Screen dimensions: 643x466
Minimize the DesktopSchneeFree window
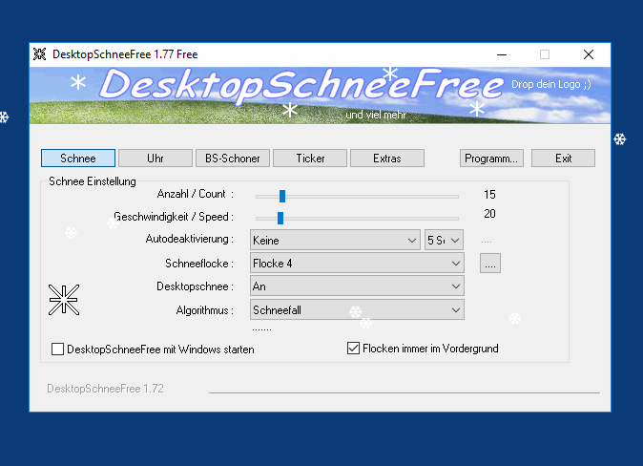[502, 54]
